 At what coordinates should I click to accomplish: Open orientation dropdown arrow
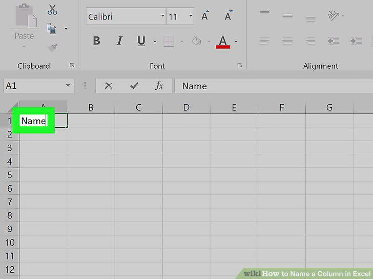tap(343, 16)
